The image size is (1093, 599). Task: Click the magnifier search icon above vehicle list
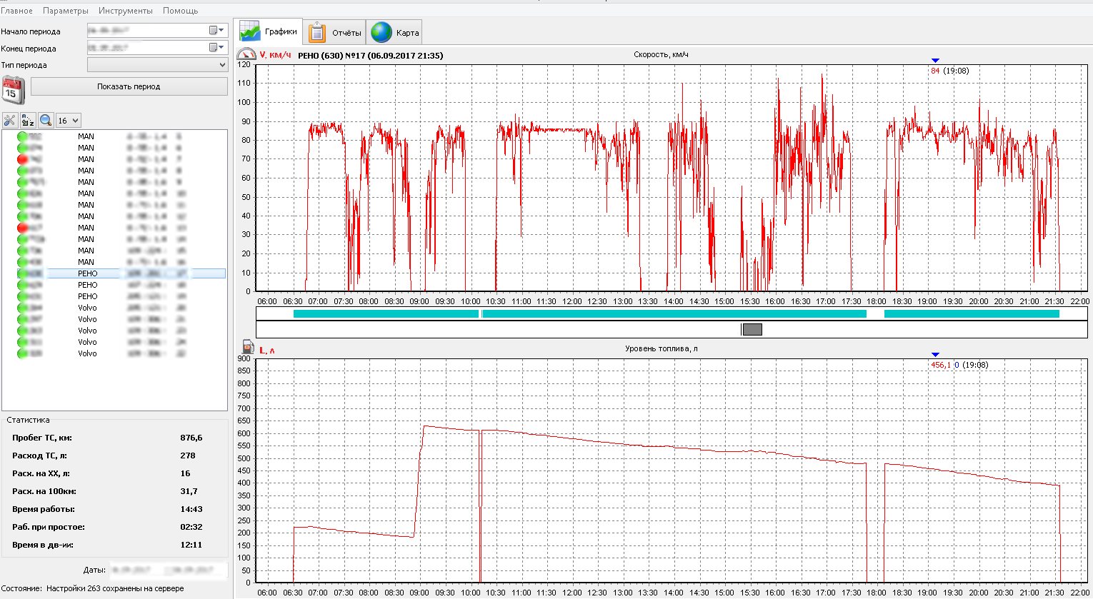(x=46, y=121)
